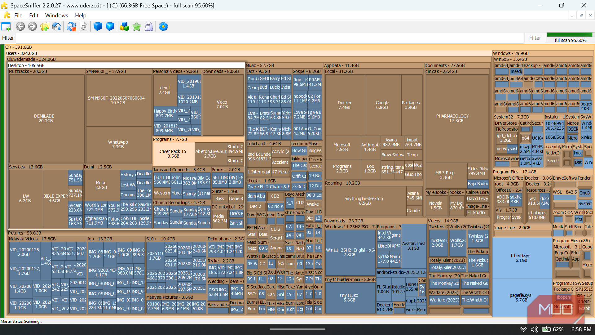Select the 'anythingllm-desktop 8.5GB' block
Screen dimensions: 595x335
365,201
